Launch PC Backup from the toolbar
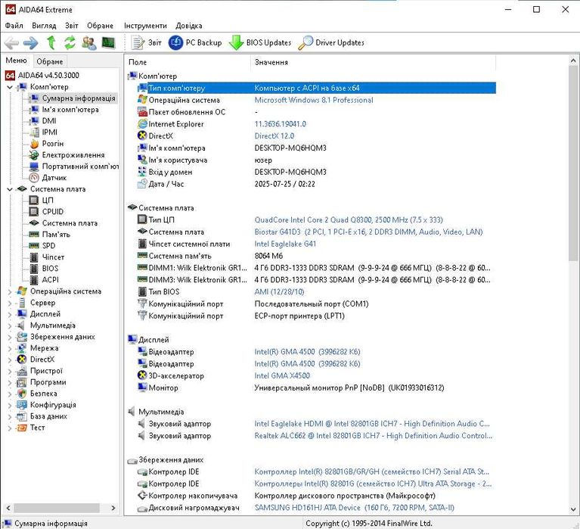This screenshot has height=529, width=580. [x=195, y=42]
